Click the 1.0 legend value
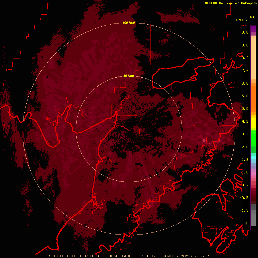Image resolution: width=258 pixels, height=258 pixels. 245,172
